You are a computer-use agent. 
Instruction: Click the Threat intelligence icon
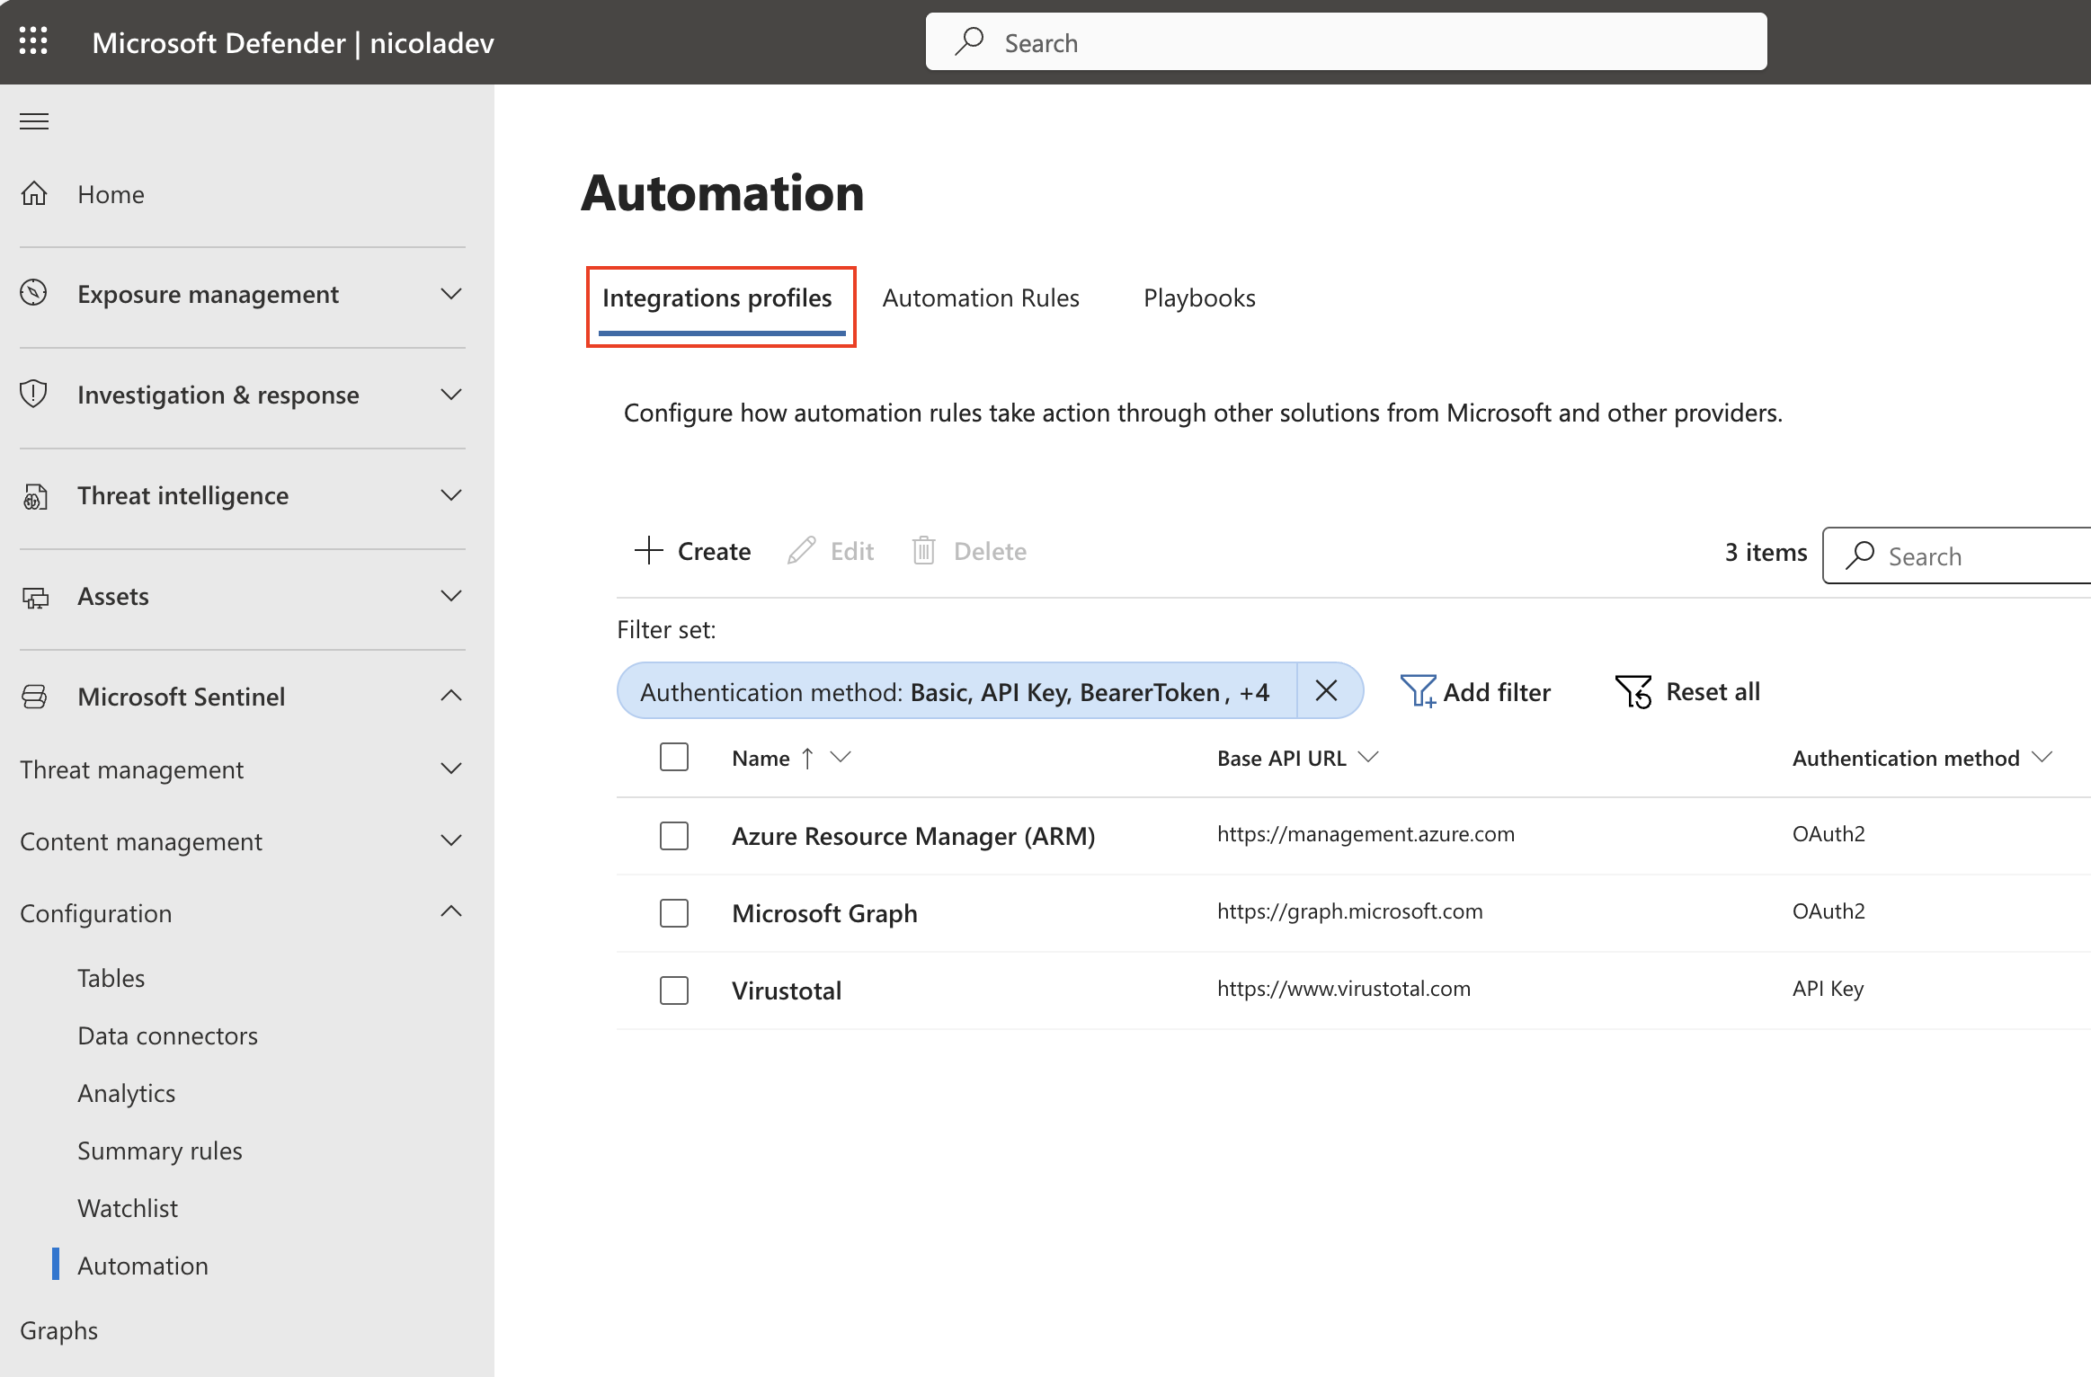coord(34,495)
